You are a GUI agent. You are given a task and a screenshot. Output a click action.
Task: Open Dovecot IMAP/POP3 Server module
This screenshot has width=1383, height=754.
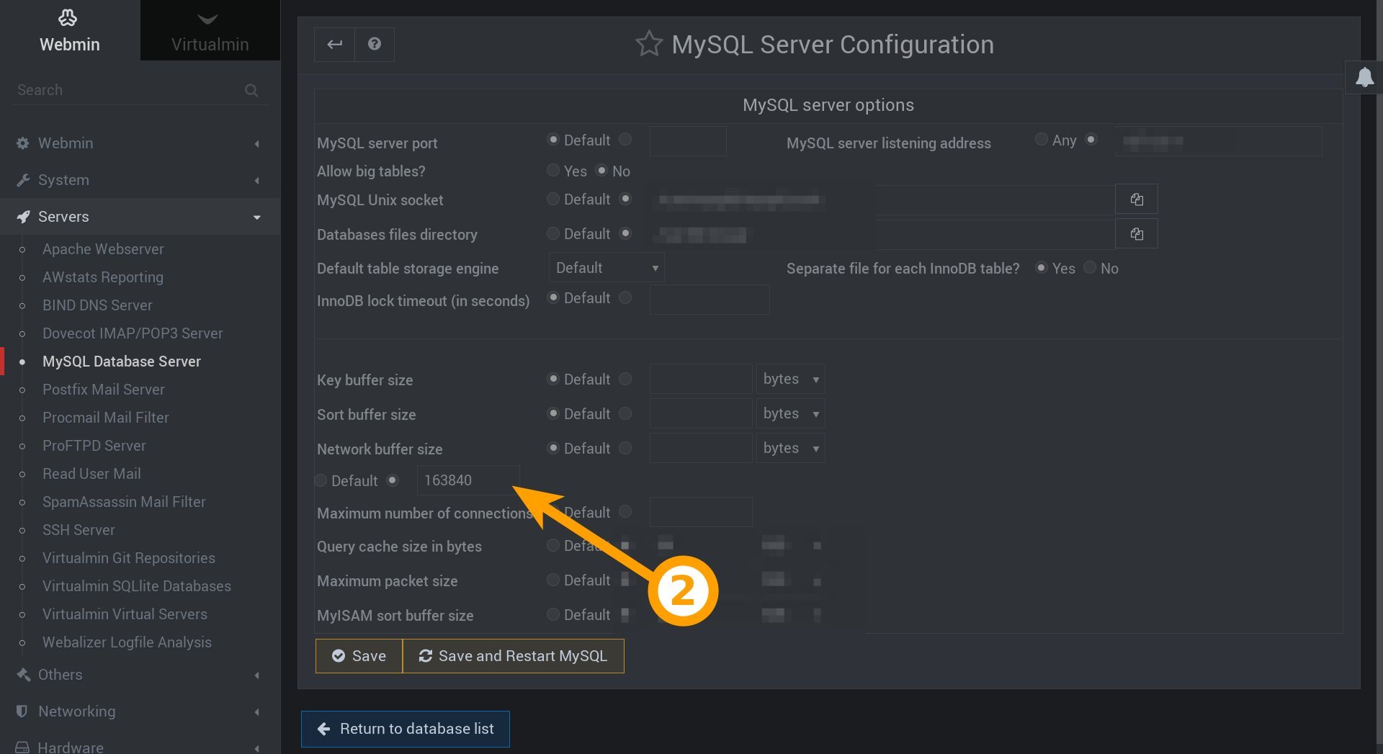pyautogui.click(x=133, y=333)
